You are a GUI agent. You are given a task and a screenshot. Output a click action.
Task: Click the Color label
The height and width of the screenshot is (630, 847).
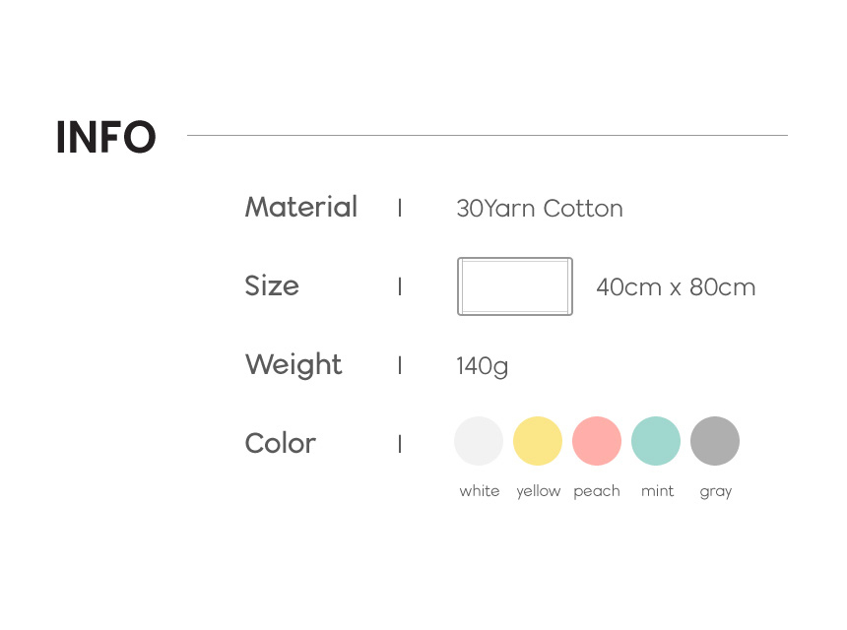(x=281, y=444)
